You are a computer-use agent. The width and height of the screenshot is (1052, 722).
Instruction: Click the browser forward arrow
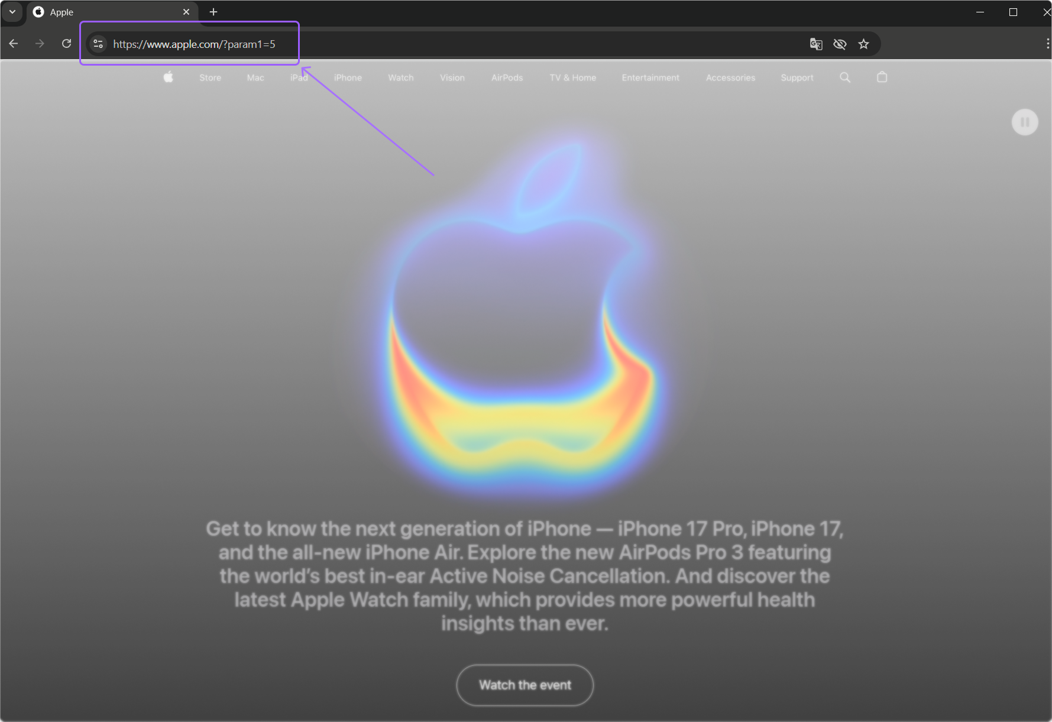pos(40,44)
